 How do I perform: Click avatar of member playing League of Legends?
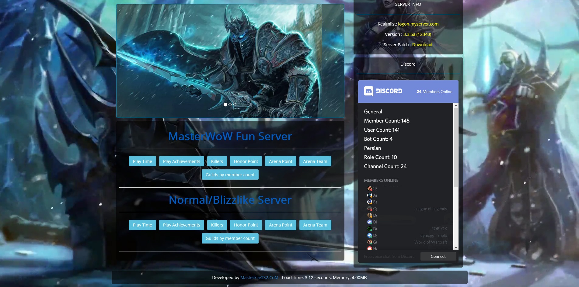click(370, 209)
